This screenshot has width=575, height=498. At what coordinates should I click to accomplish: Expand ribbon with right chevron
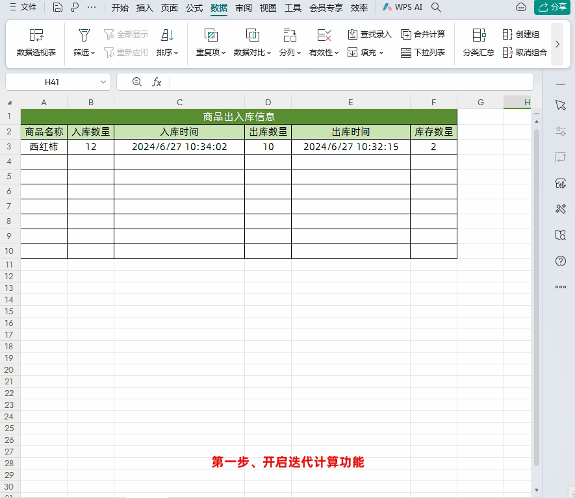pos(557,44)
